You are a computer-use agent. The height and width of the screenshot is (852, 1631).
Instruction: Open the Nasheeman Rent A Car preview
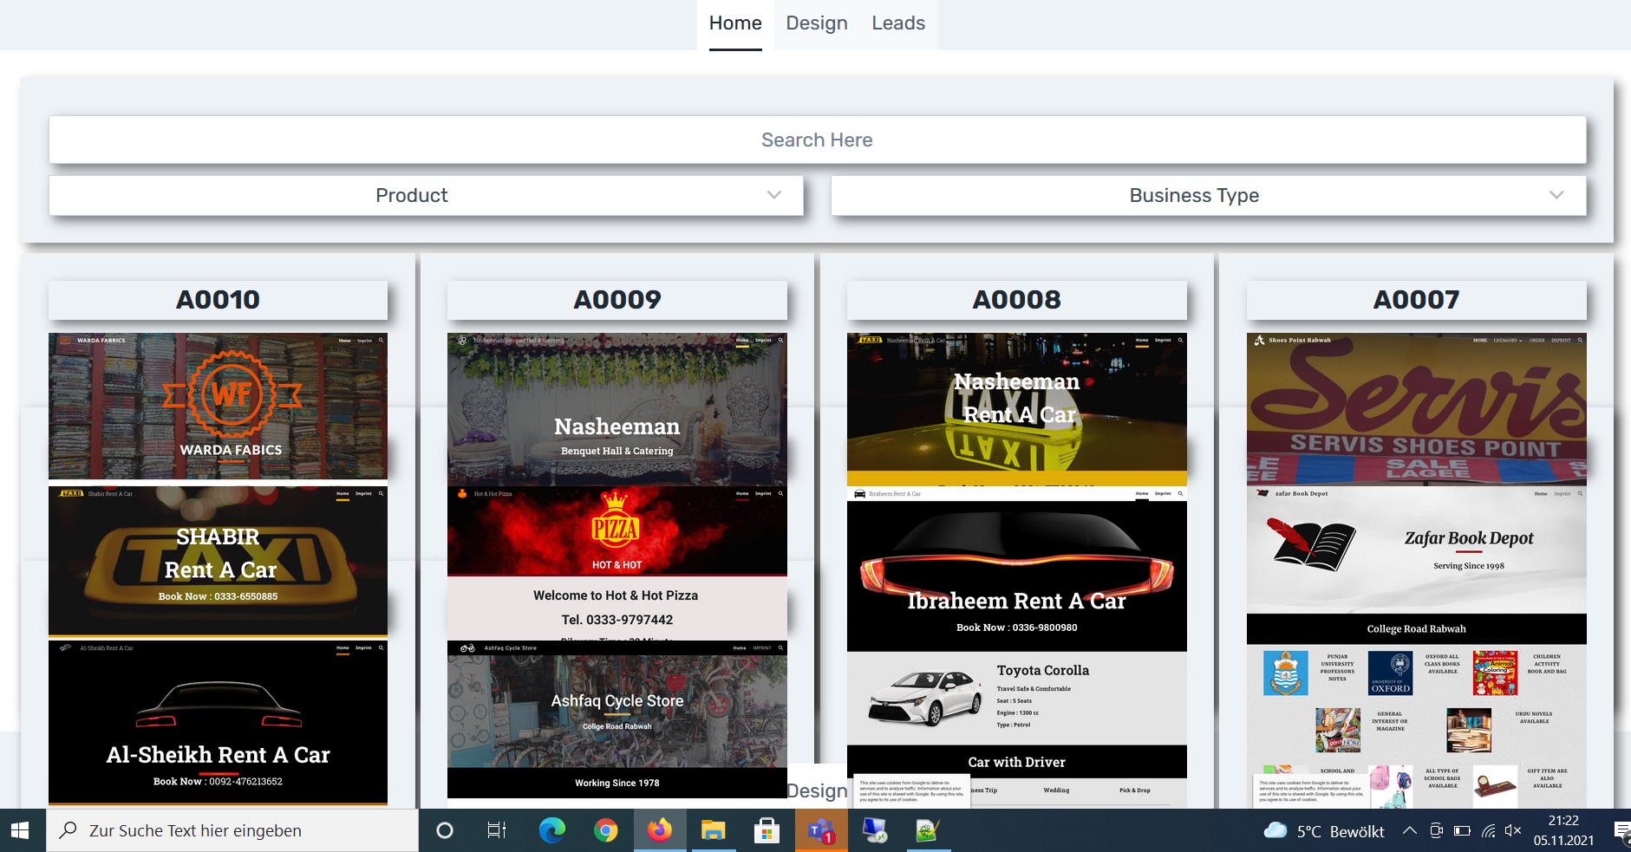point(1016,409)
